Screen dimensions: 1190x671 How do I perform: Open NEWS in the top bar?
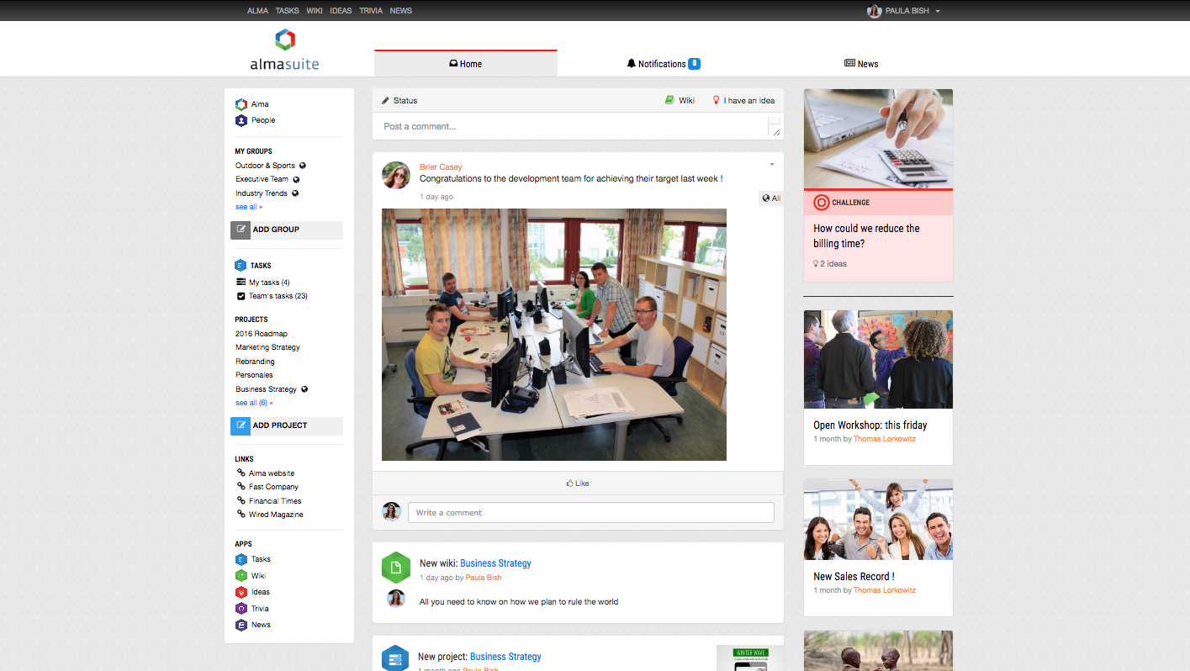(401, 11)
